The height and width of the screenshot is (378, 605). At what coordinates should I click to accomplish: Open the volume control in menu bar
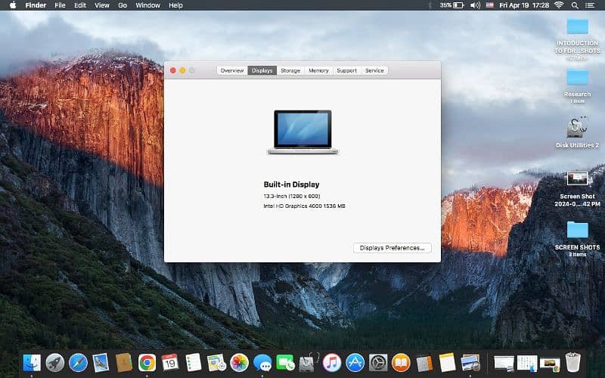tap(476, 5)
